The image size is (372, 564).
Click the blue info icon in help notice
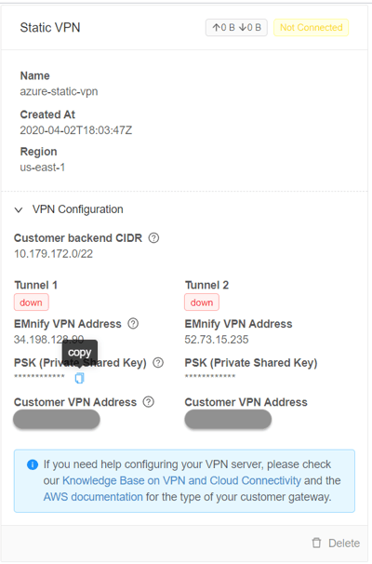(x=33, y=464)
